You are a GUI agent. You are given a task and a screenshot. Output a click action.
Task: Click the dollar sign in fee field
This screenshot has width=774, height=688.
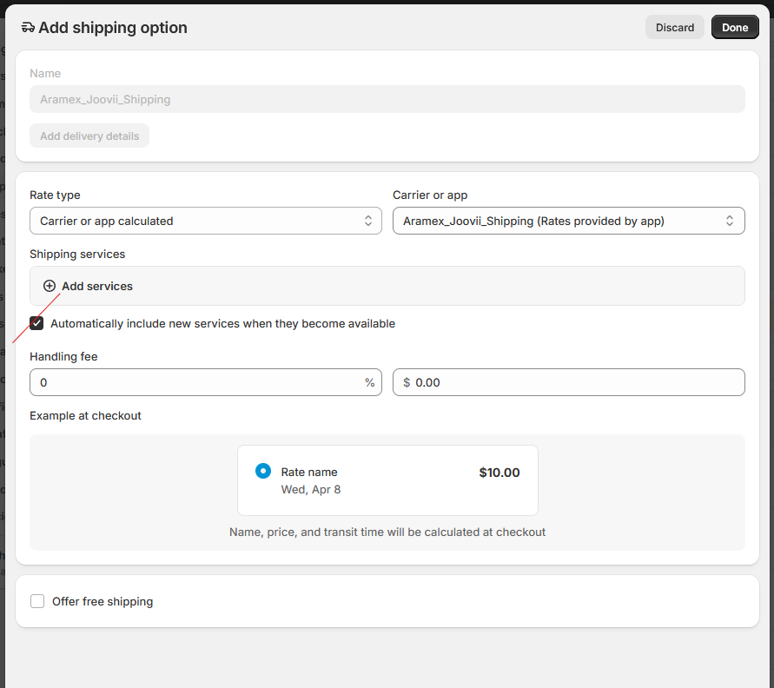click(x=407, y=382)
